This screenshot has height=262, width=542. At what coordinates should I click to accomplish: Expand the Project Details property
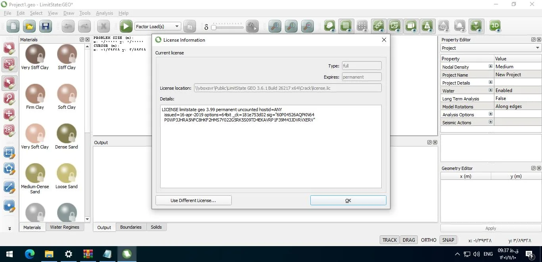[x=490, y=82]
